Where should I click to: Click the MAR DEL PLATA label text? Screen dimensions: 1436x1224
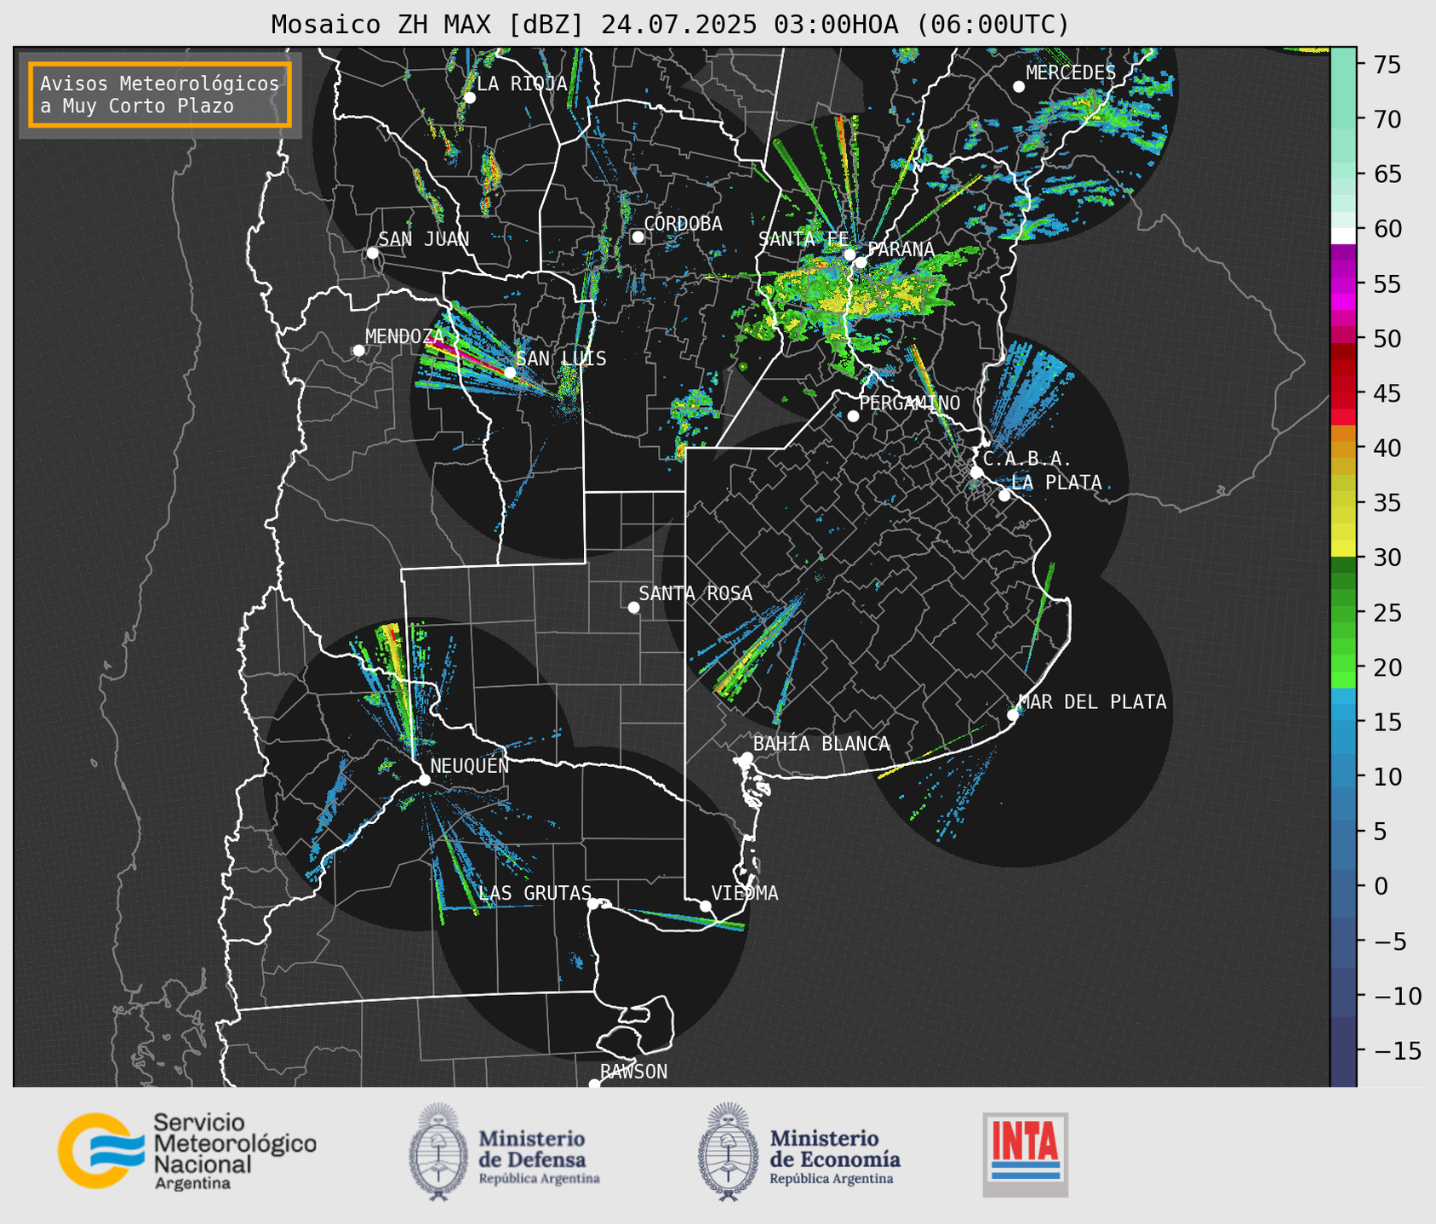pyautogui.click(x=1092, y=702)
